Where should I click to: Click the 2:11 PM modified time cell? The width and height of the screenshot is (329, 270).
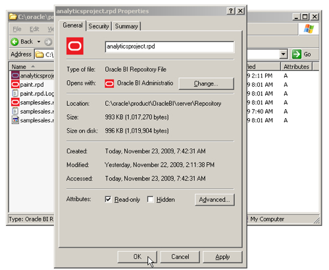[x=260, y=76]
